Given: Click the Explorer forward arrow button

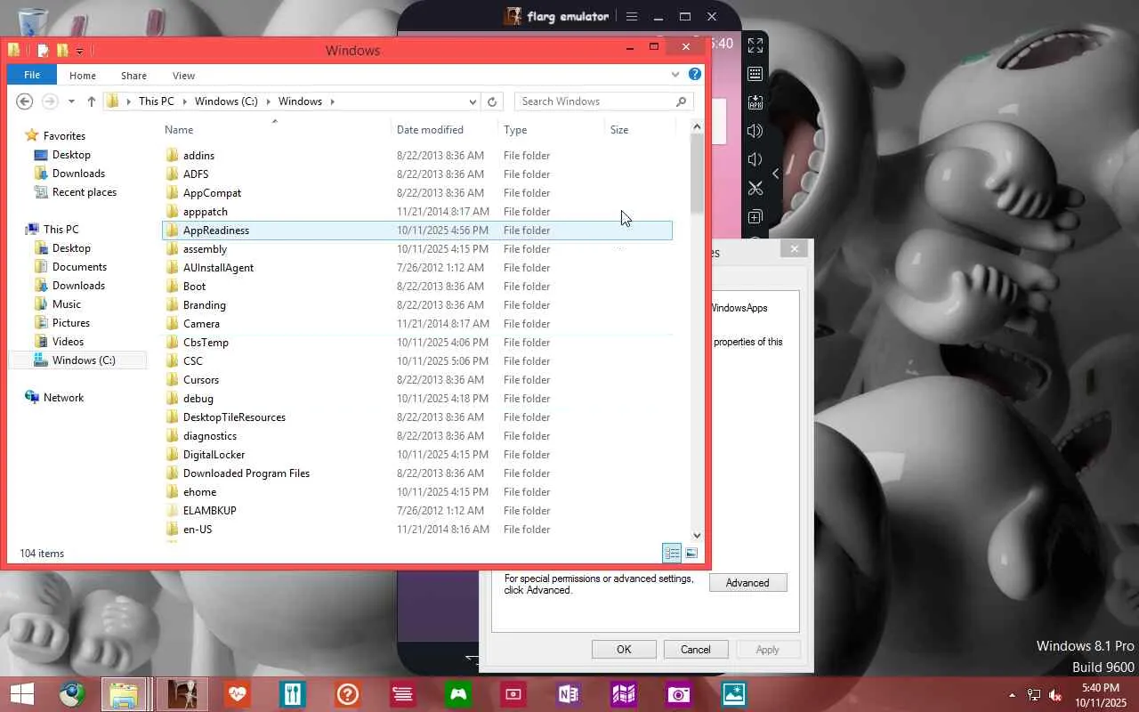Looking at the screenshot, I should [50, 101].
